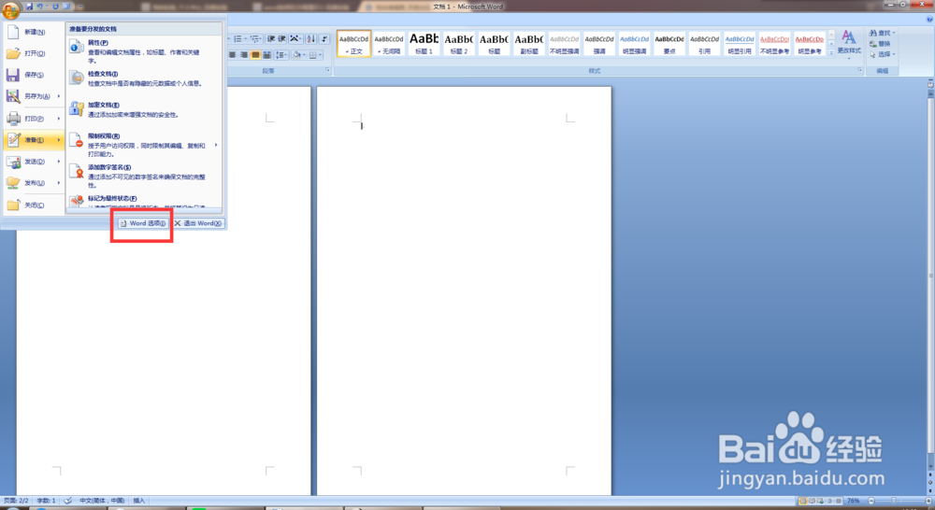Open the 发布(U) submenu
This screenshot has height=510, width=935.
coord(34,183)
